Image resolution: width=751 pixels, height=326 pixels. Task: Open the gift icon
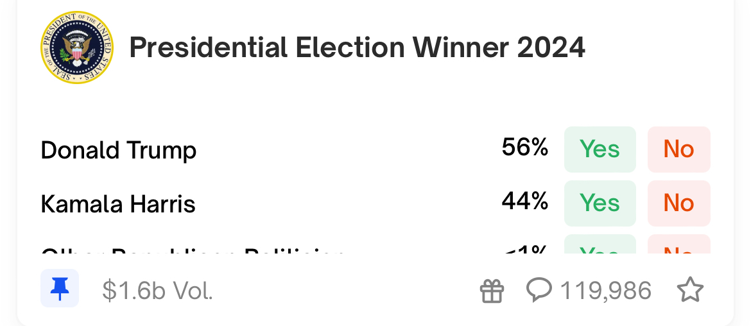tap(492, 291)
